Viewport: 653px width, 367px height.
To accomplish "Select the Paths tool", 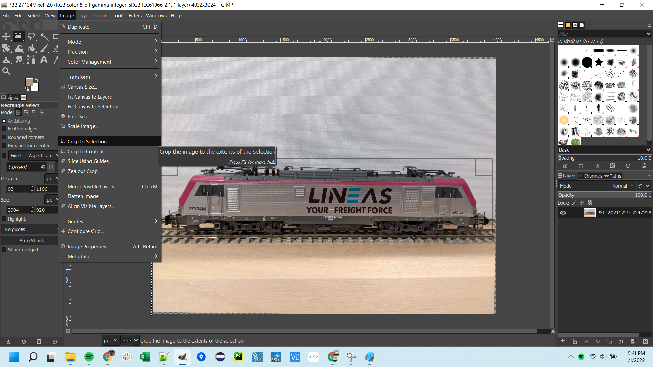I will coord(32,60).
